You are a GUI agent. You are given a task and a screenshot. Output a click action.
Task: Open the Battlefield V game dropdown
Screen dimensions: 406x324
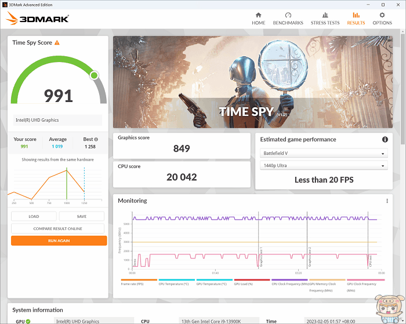click(324, 153)
